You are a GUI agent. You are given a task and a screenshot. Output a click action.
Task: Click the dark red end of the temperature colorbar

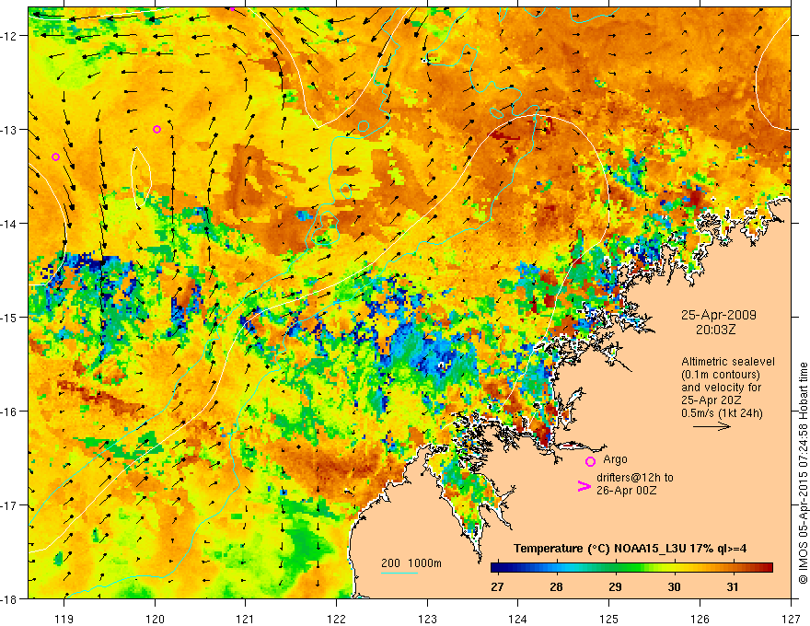click(x=768, y=567)
